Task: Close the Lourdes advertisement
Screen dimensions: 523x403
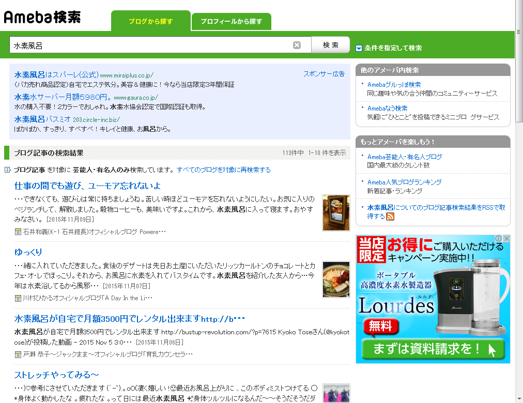Action: click(506, 238)
